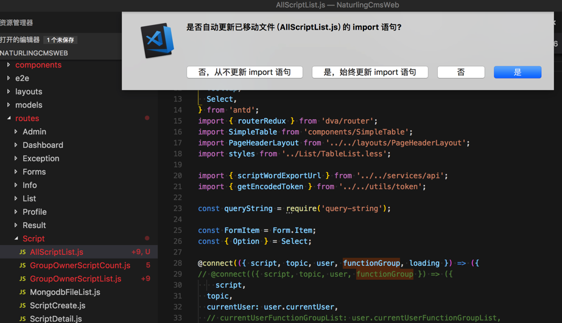
Task: Open ScriptCreate.js file
Action: point(57,305)
